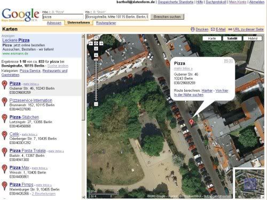
Task: Open the 2 Beurteilungen reviews link
Action: (x=44, y=194)
